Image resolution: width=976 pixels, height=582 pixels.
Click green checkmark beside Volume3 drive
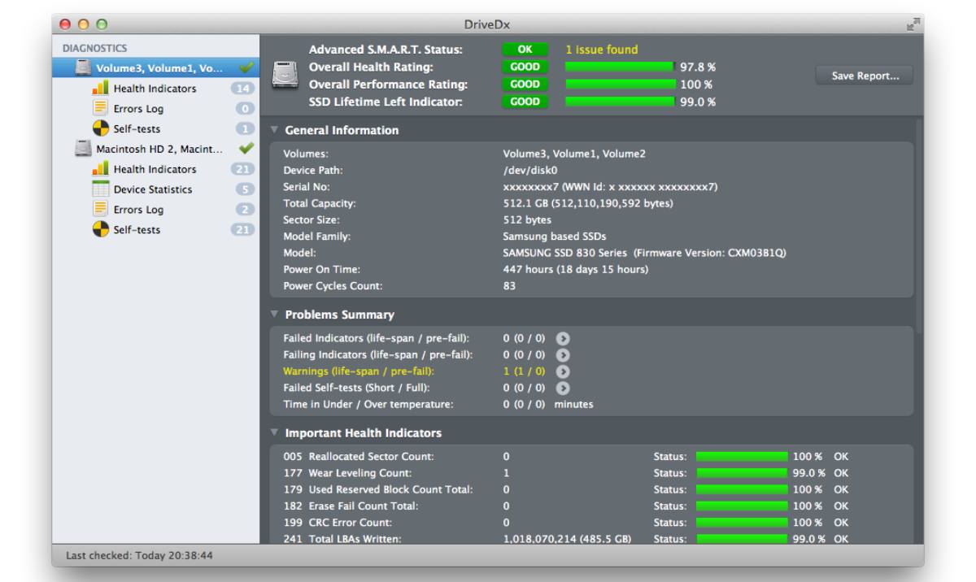click(x=247, y=67)
